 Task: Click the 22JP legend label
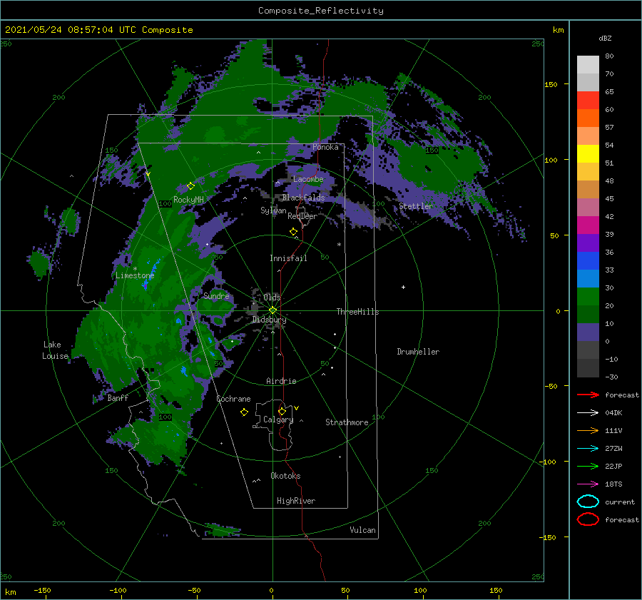(613, 467)
